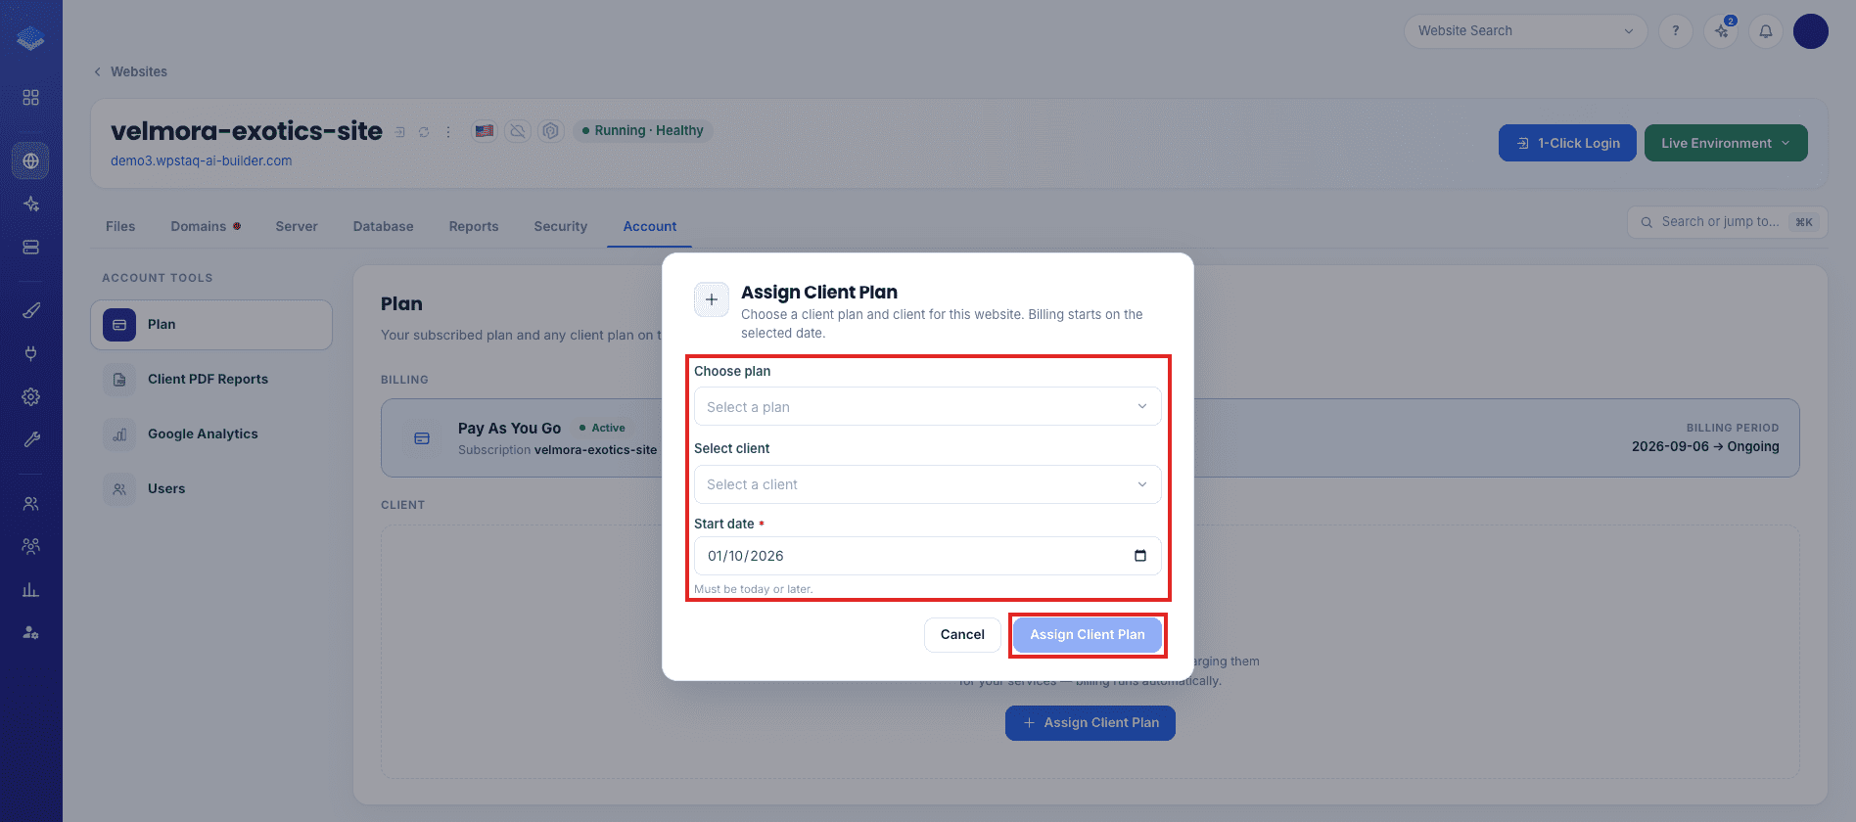1856x822 pixels.
Task: Open the Choose plan dropdown
Action: click(x=928, y=407)
